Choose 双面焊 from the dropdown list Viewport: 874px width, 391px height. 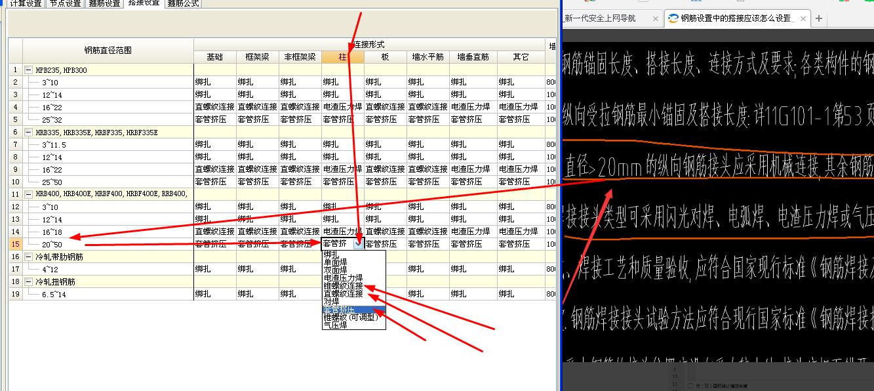pyautogui.click(x=354, y=270)
